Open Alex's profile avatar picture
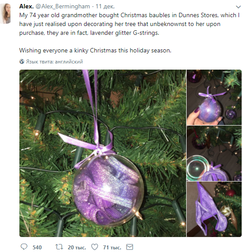 pyautogui.click(x=6, y=14)
